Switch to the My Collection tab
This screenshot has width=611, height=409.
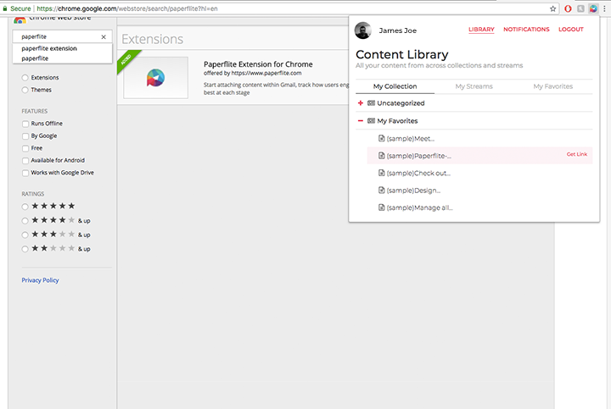pyautogui.click(x=395, y=86)
